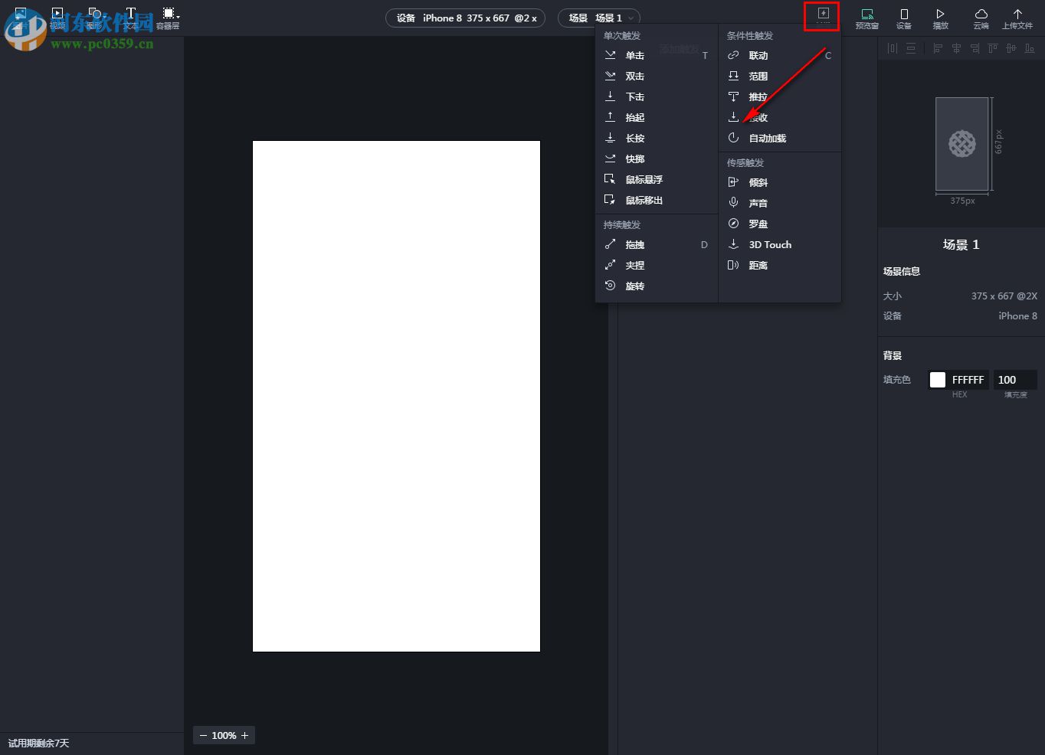Open 云端 cloud storage panel
The image size is (1045, 755).
[981, 14]
